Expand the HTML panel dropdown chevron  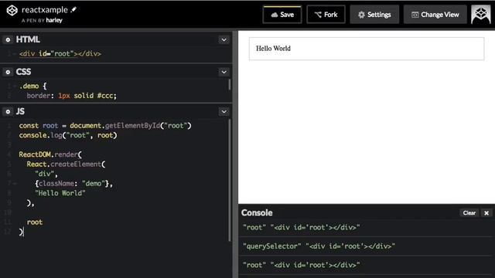point(224,39)
